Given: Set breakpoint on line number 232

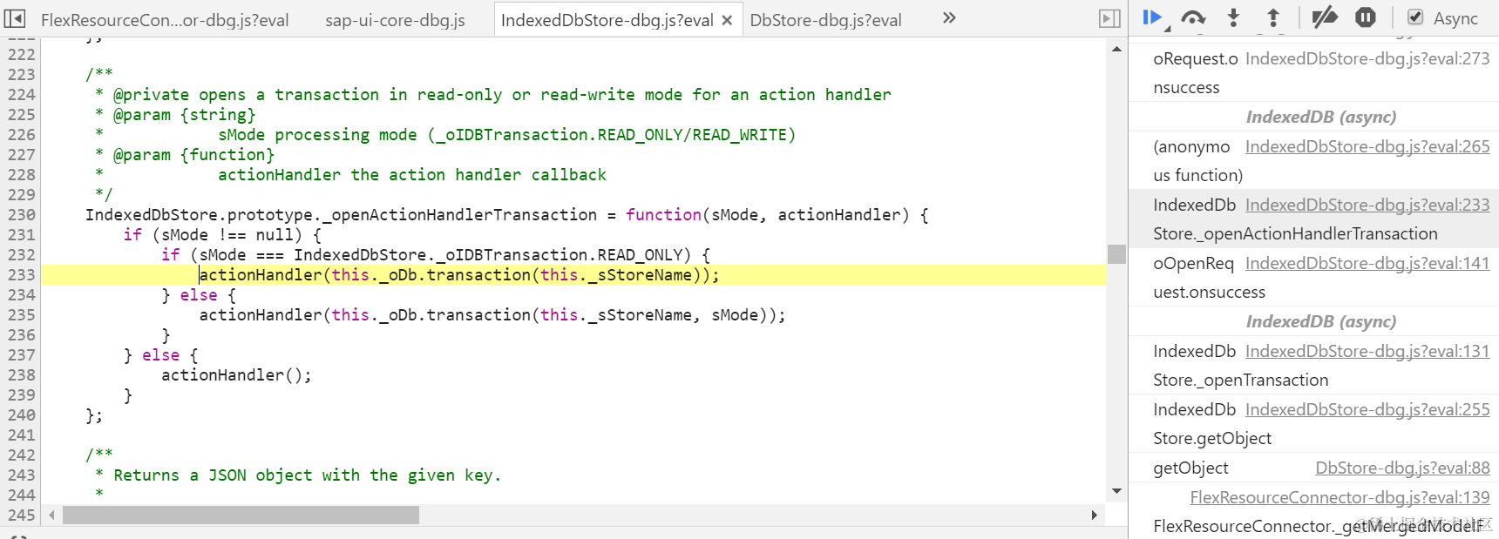Looking at the screenshot, I should [x=21, y=255].
